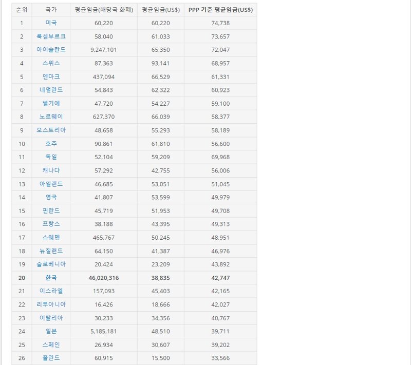Viewport: 411px width, 365px height.
Task: Select the value 15,500 for 폴란드
Action: [161, 358]
